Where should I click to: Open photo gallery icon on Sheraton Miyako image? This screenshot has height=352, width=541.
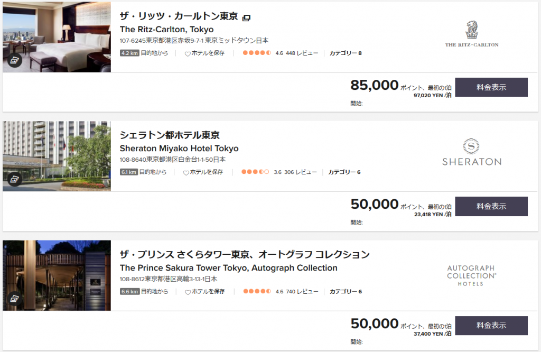(14, 179)
